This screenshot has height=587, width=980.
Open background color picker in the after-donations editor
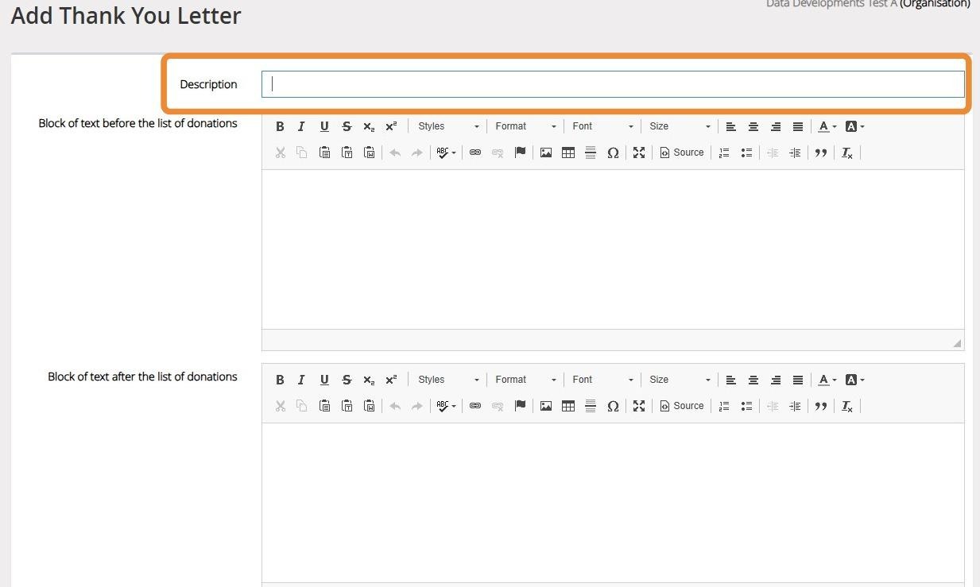[x=854, y=380]
